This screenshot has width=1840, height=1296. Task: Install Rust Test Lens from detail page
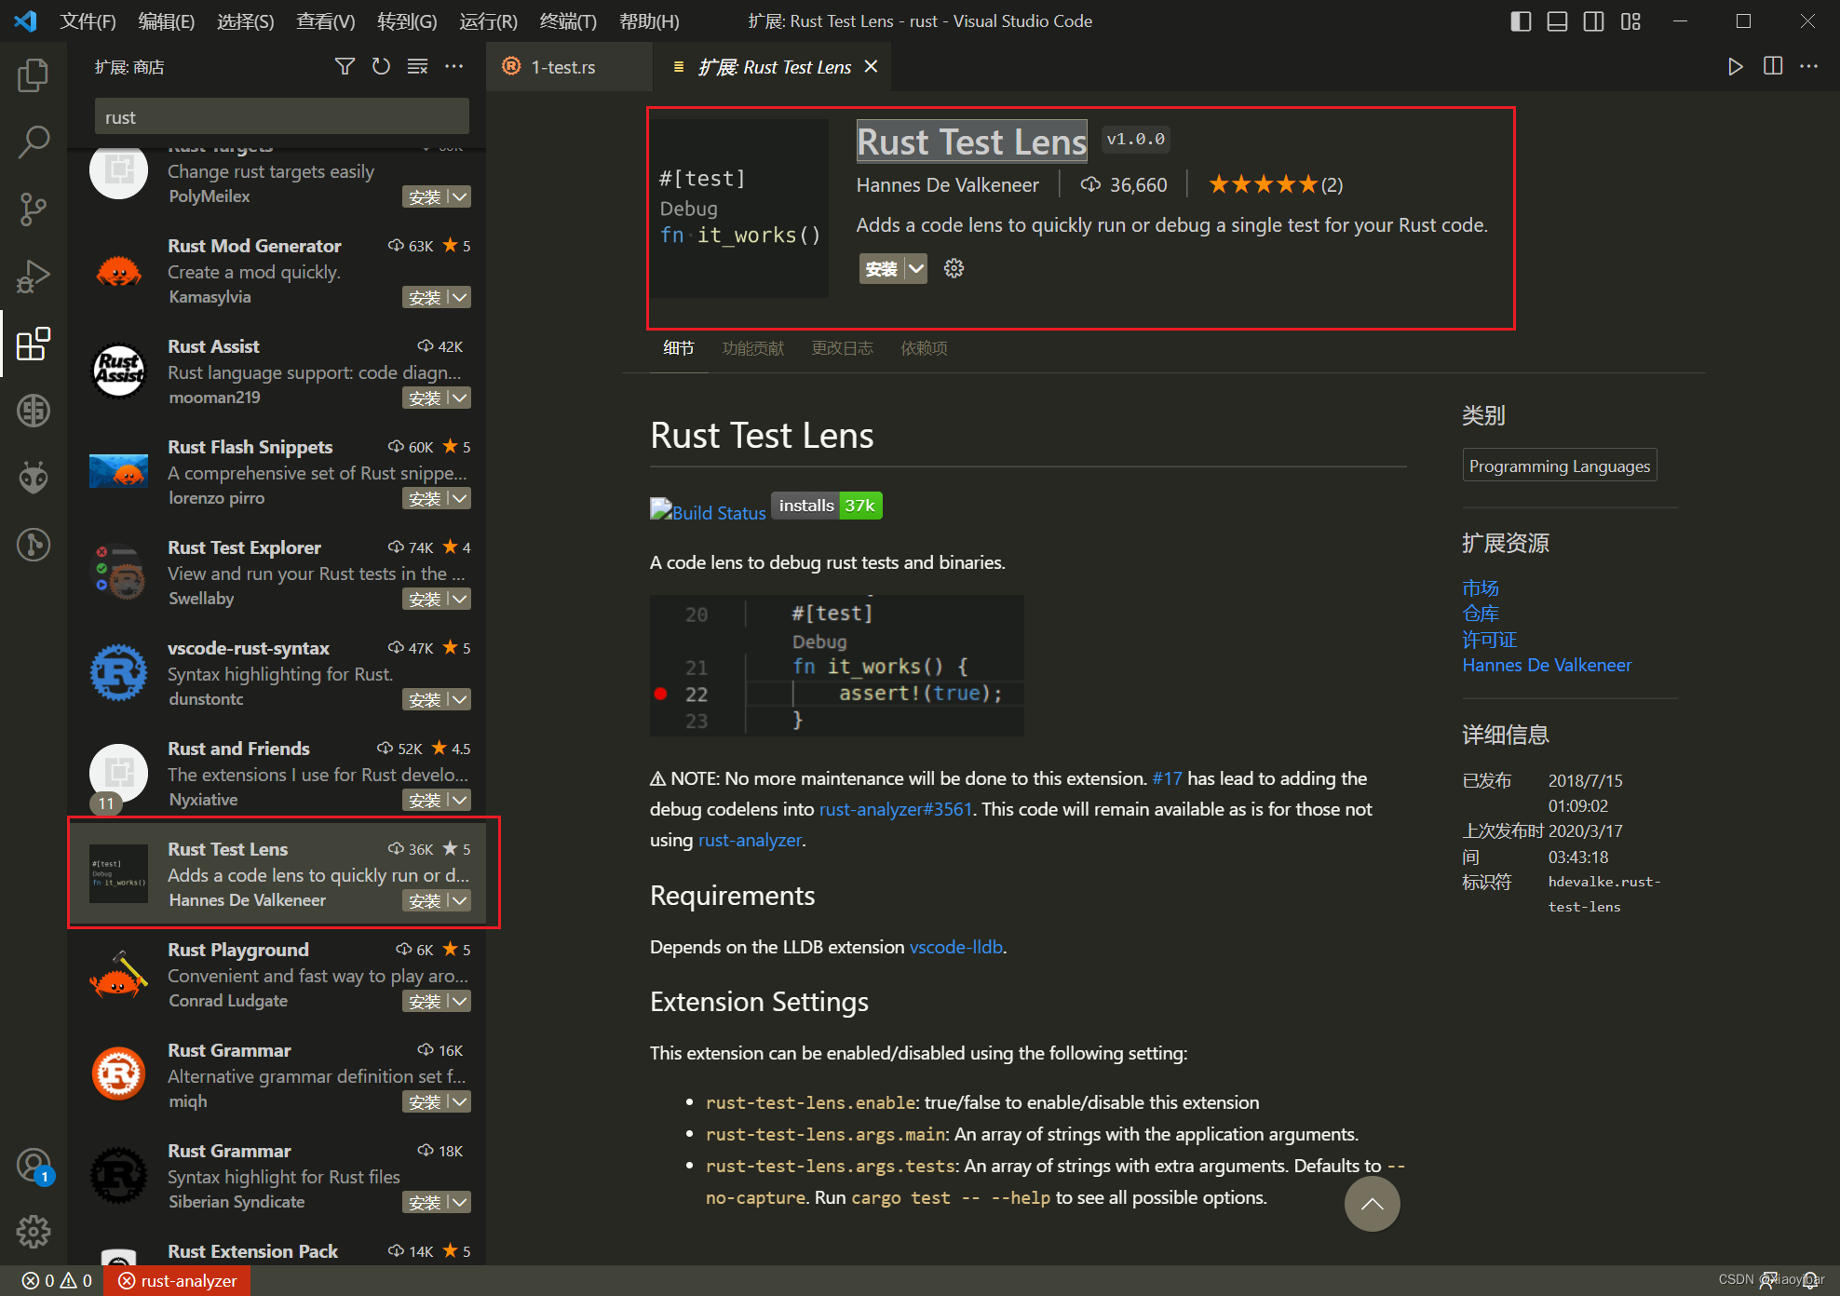(881, 268)
